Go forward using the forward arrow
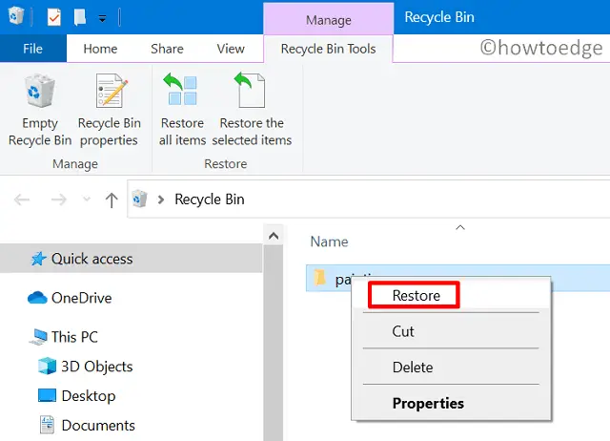This screenshot has height=441, width=610. [x=59, y=199]
